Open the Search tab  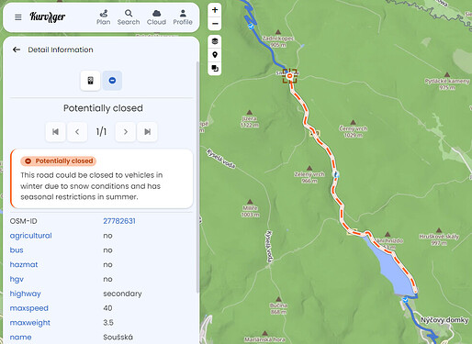(x=129, y=17)
